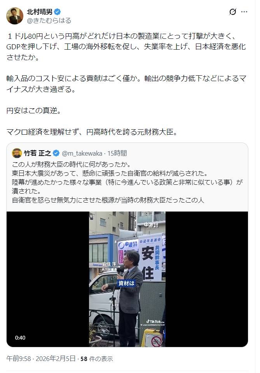Click the 午前9:58 · 2026年2月5日 timestamp
The width and height of the screenshot is (260, 373).
(x=41, y=359)
